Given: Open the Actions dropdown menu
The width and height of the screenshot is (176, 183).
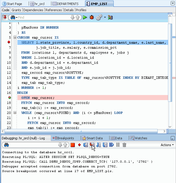Looking at the screenshot, I should click(167, 145).
